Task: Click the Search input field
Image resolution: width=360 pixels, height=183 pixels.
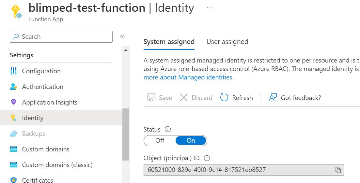Action: click(61, 37)
